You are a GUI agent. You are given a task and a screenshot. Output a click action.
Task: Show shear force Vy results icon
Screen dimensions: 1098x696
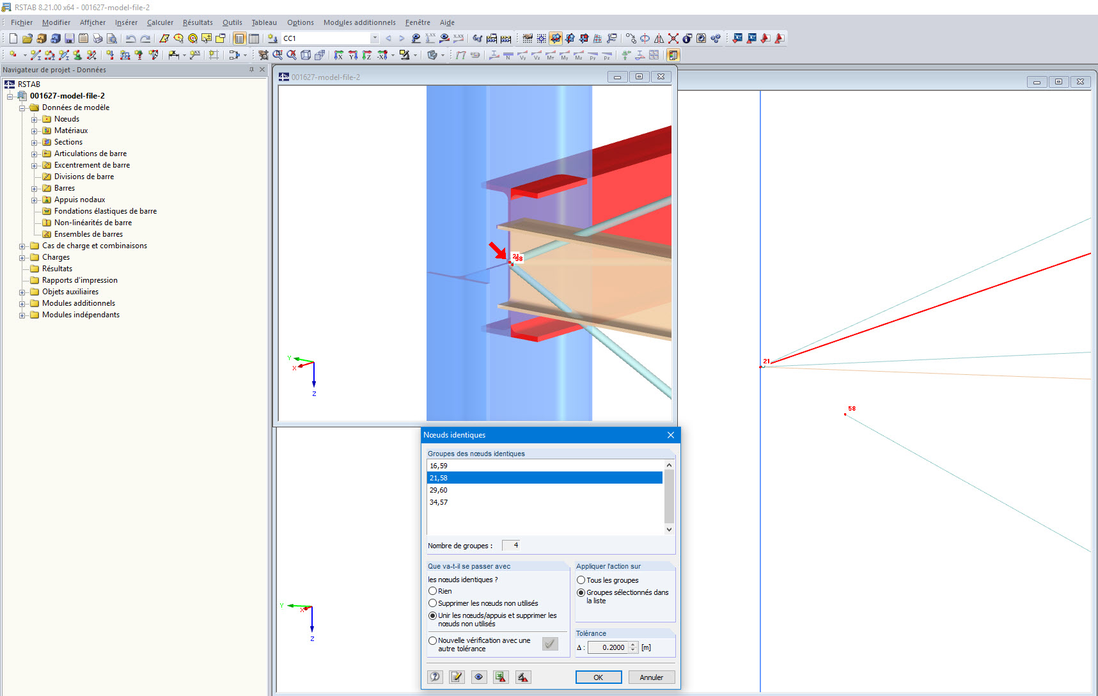pos(522,55)
